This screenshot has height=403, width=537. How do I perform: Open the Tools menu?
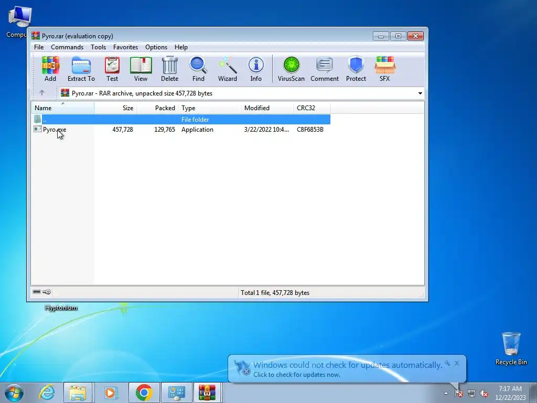pyautogui.click(x=98, y=47)
